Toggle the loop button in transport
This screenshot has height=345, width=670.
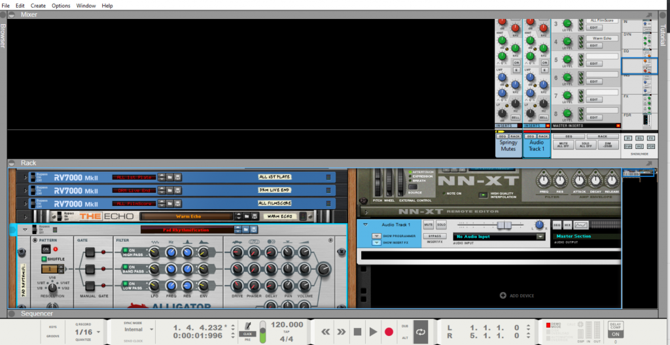tap(420, 331)
